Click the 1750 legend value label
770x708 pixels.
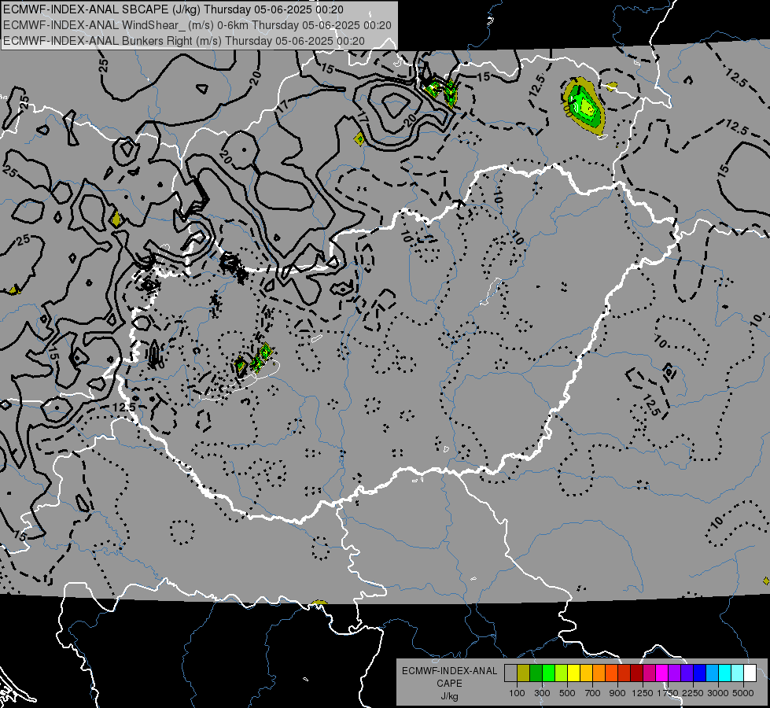(x=668, y=693)
